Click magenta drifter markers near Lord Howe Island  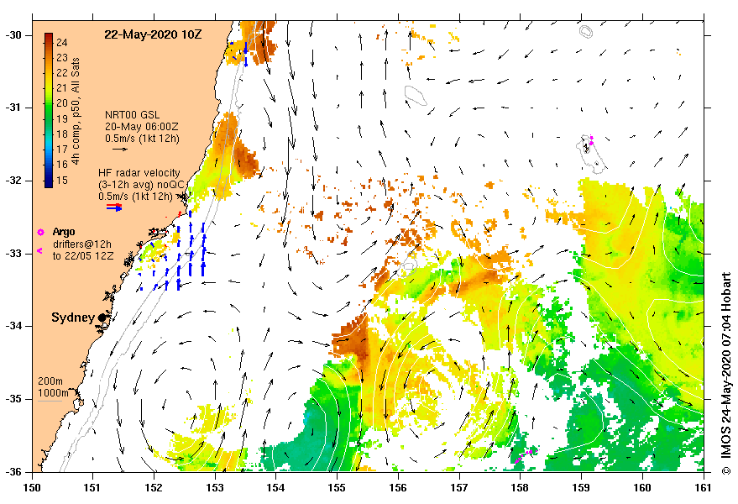click(x=591, y=140)
